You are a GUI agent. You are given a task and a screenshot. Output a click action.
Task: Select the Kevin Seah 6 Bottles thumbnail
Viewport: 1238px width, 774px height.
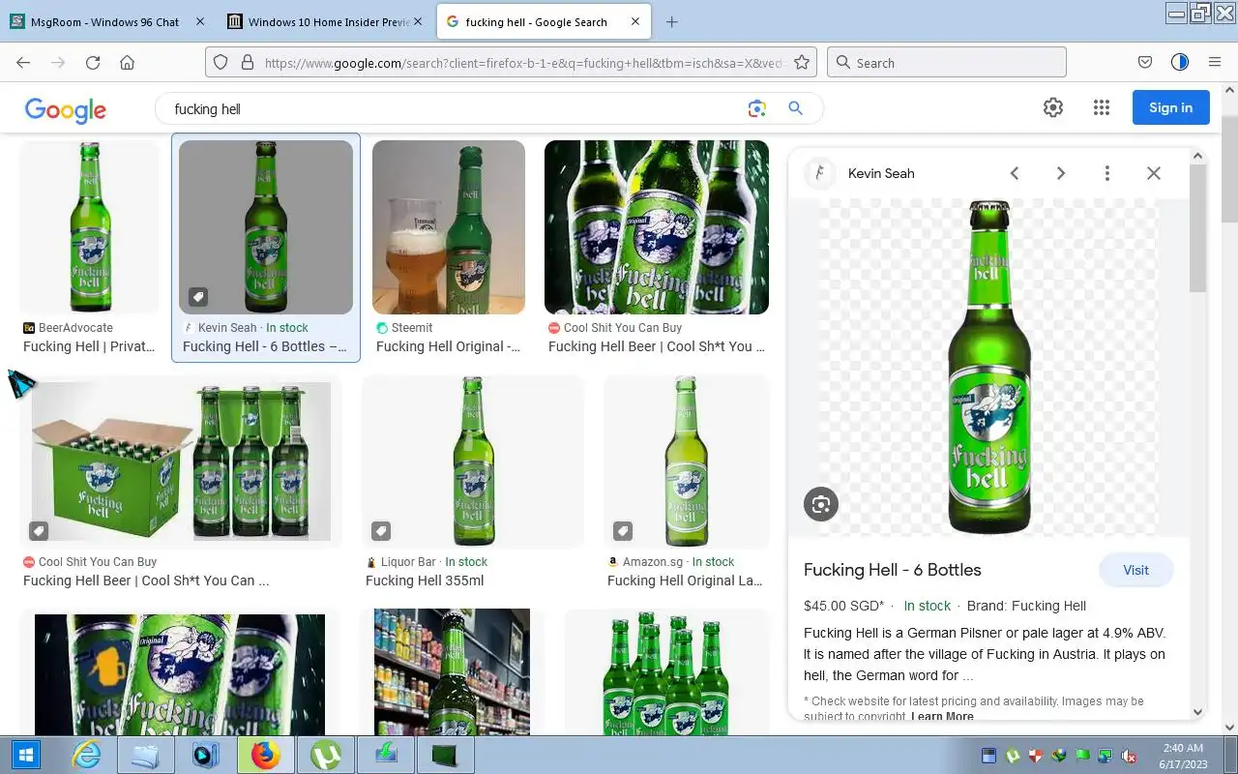[266, 227]
